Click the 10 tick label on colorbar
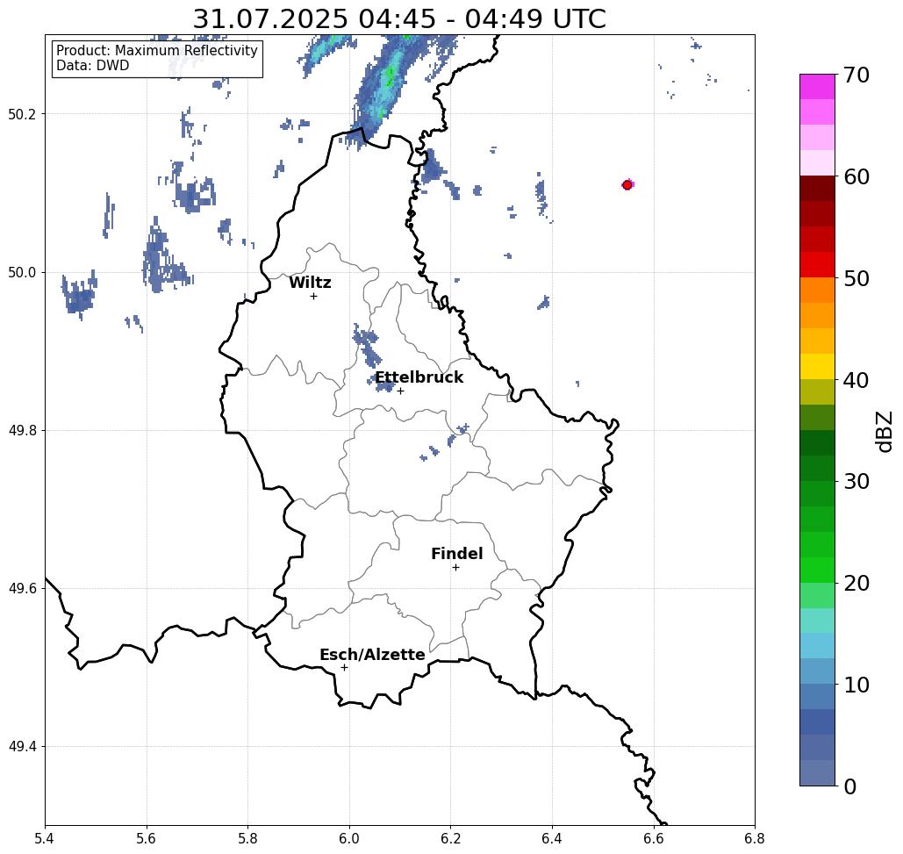Viewport: 903px width, 854px height. [856, 684]
